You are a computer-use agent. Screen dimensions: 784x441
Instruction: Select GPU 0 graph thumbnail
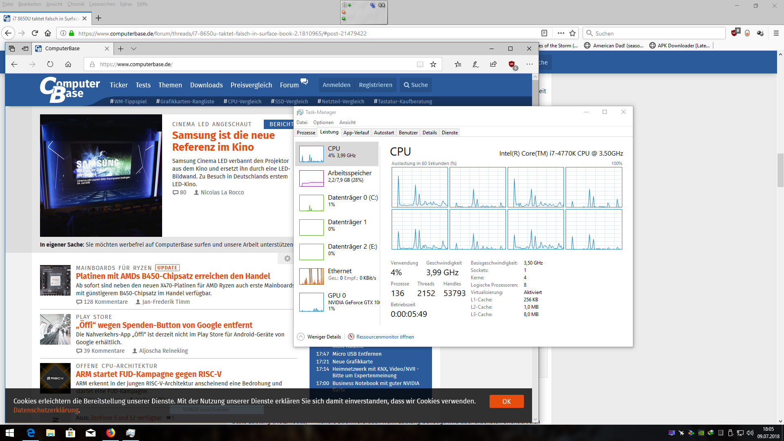click(312, 302)
